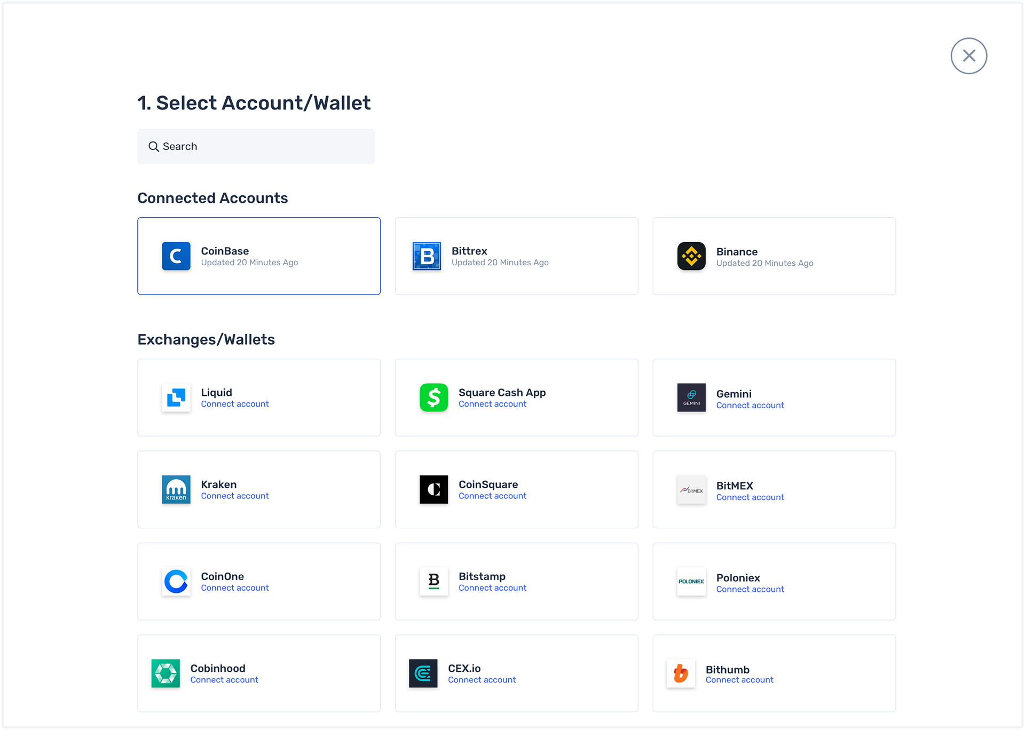Select the Binance name label
Viewport: 1025px width, 730px height.
[737, 252]
